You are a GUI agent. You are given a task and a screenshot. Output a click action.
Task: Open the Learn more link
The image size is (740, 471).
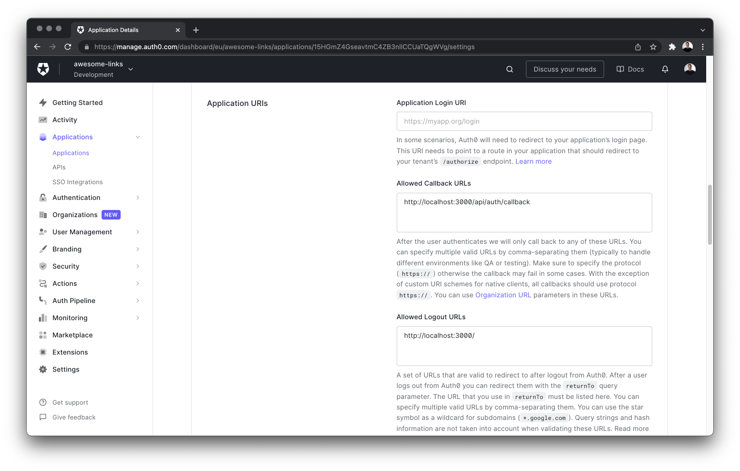(x=533, y=161)
